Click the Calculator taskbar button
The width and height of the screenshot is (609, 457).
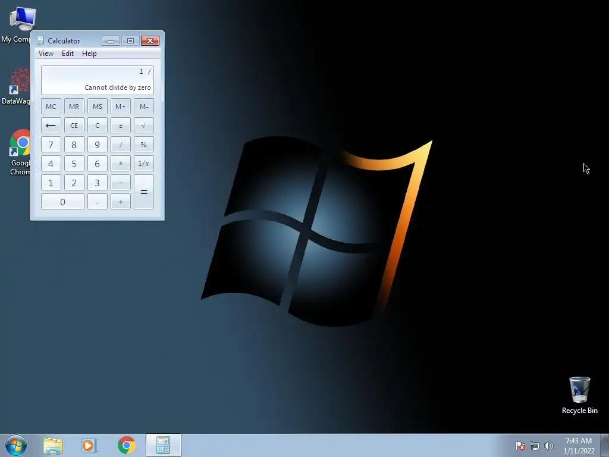coord(164,445)
